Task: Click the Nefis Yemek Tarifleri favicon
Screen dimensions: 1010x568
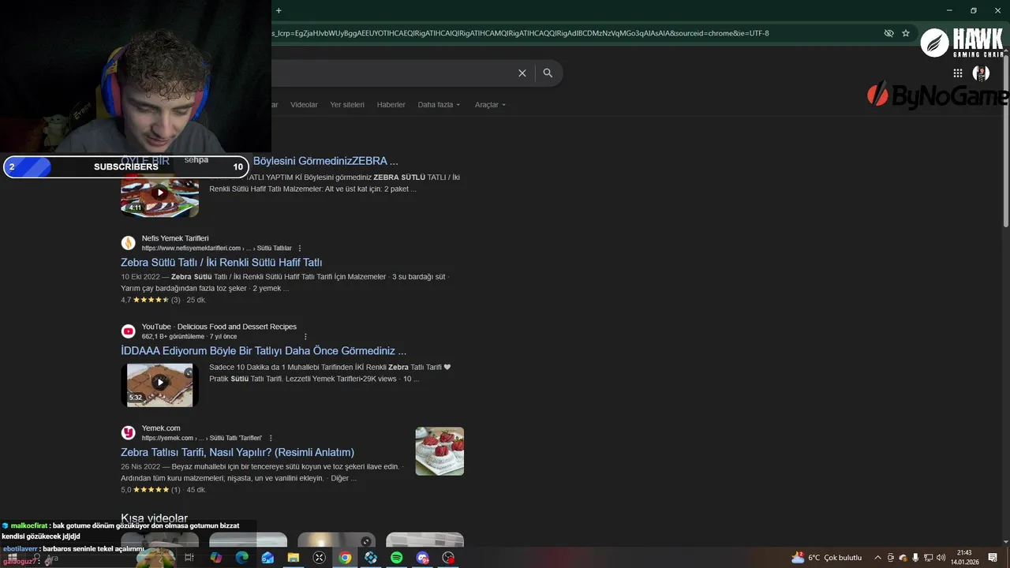Action: pyautogui.click(x=128, y=243)
